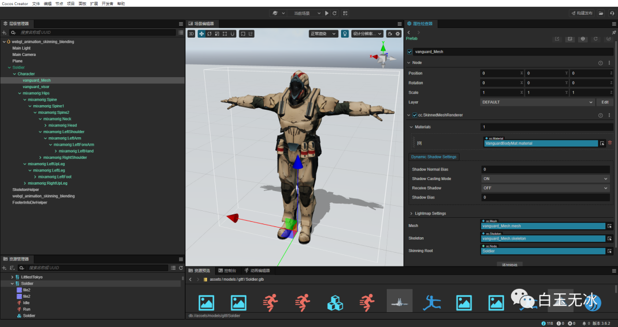Image resolution: width=618 pixels, height=327 pixels.
Task: Open the Receive Shadow dropdown
Action: coord(545,188)
